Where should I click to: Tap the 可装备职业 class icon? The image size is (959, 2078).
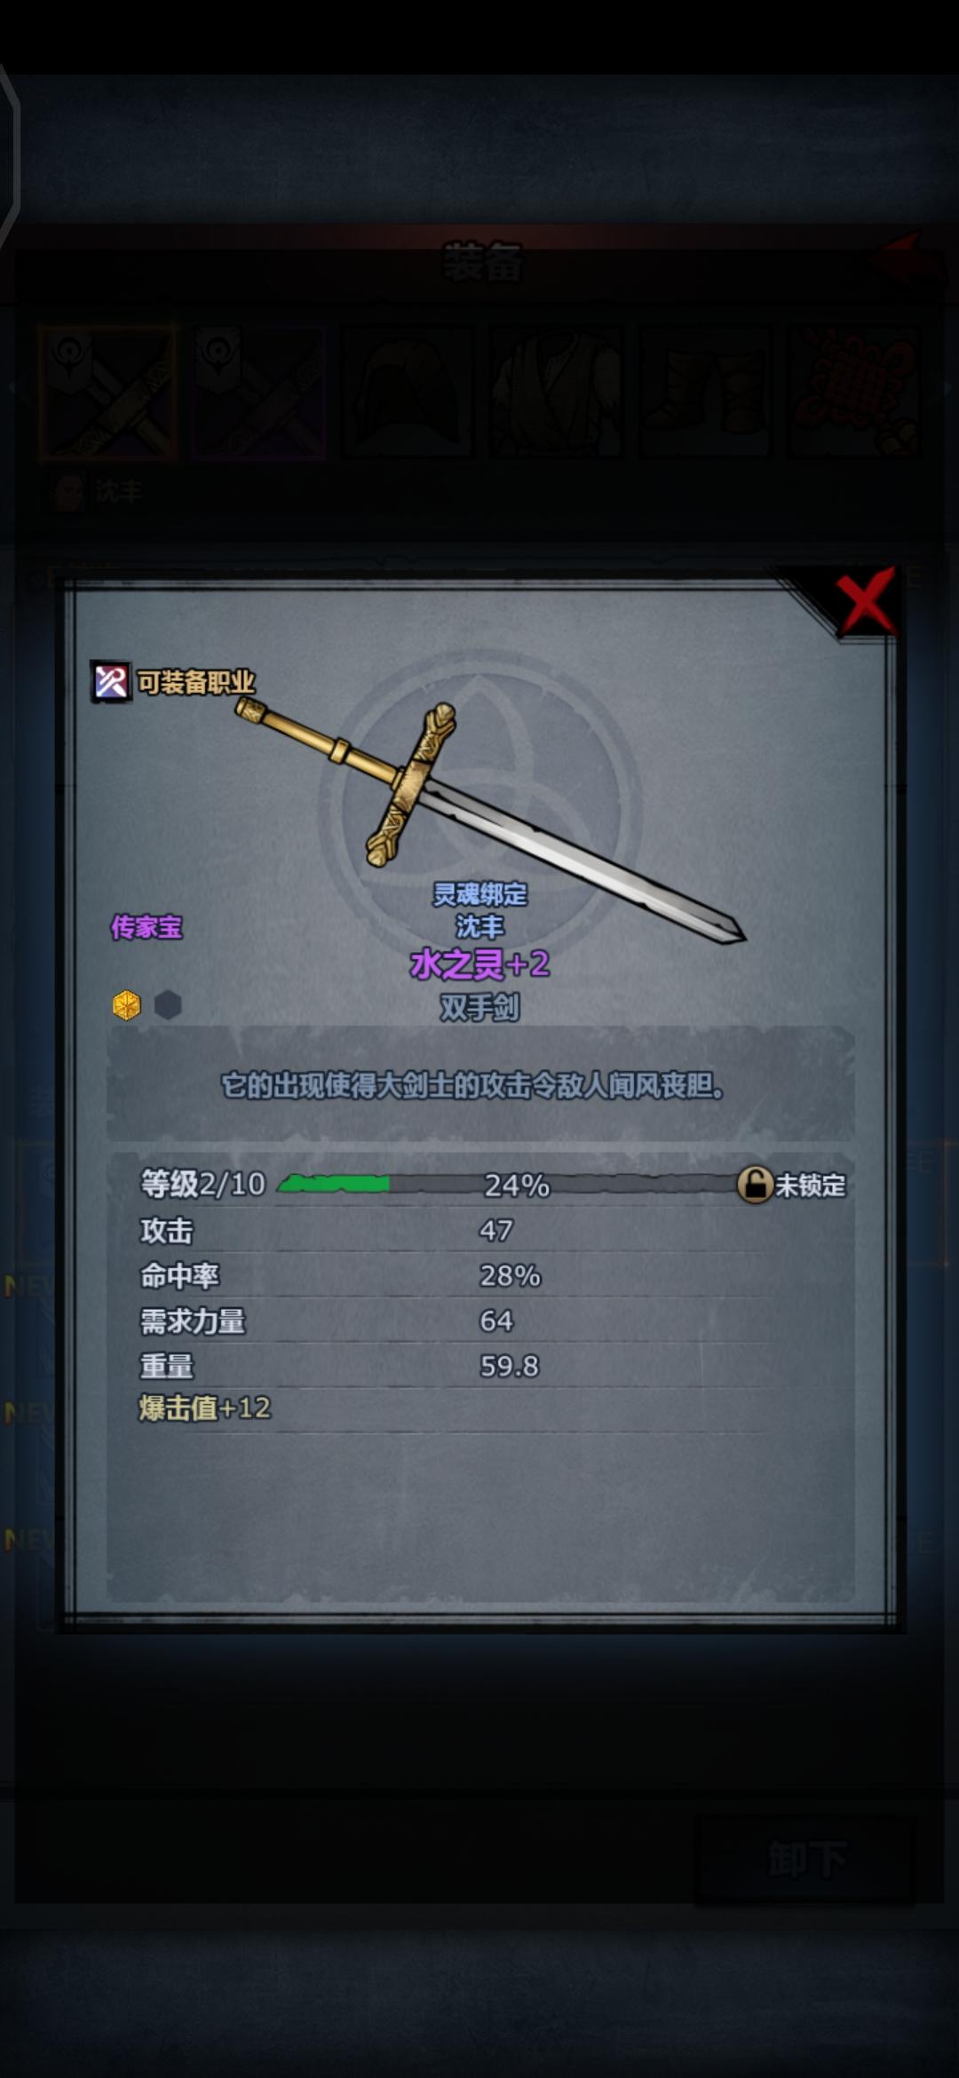pos(112,682)
